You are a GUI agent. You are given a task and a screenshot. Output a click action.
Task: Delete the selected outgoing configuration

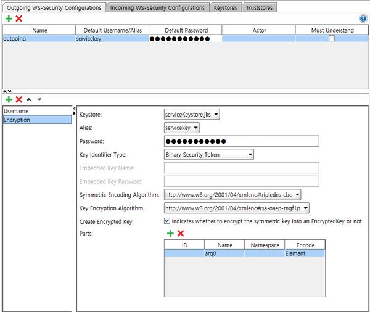coord(19,19)
